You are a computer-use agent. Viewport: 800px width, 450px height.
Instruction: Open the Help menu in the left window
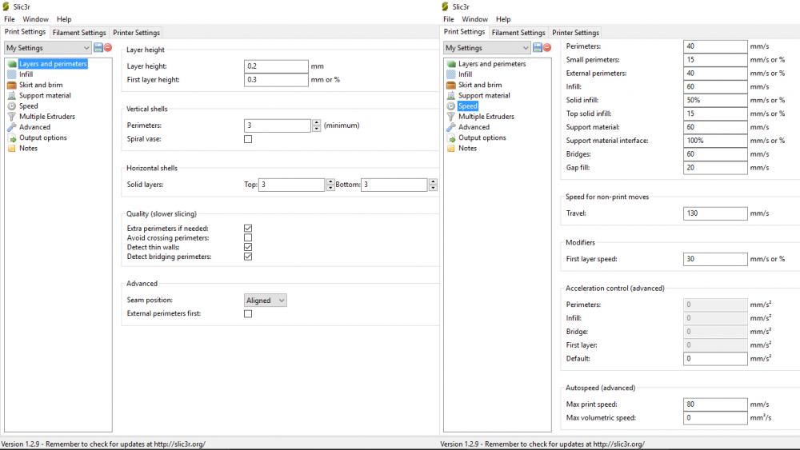(64, 19)
